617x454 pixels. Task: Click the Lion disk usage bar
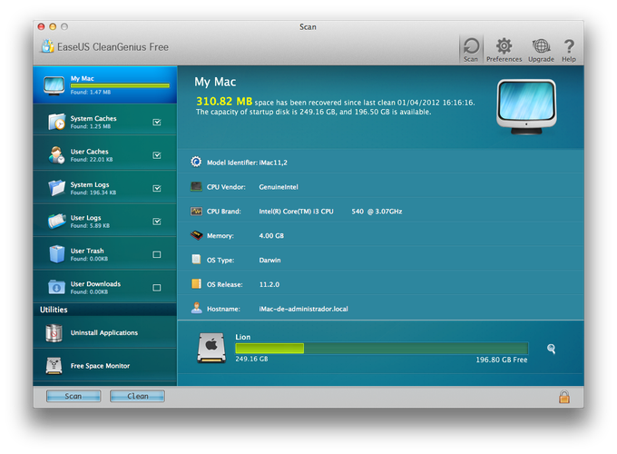382,349
